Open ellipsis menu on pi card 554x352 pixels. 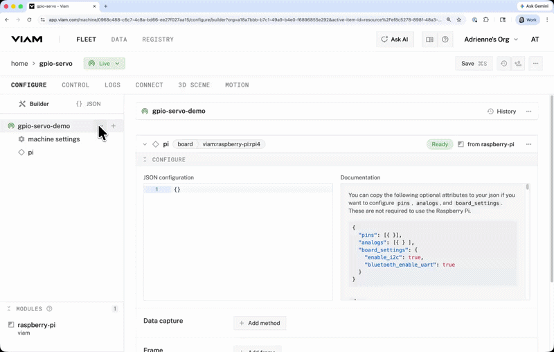click(528, 144)
